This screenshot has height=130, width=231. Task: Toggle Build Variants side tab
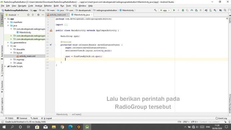pos(2,52)
